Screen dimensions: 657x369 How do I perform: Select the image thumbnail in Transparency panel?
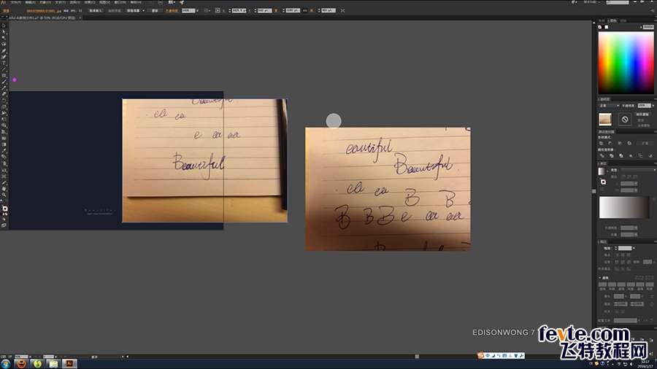pyautogui.click(x=605, y=120)
